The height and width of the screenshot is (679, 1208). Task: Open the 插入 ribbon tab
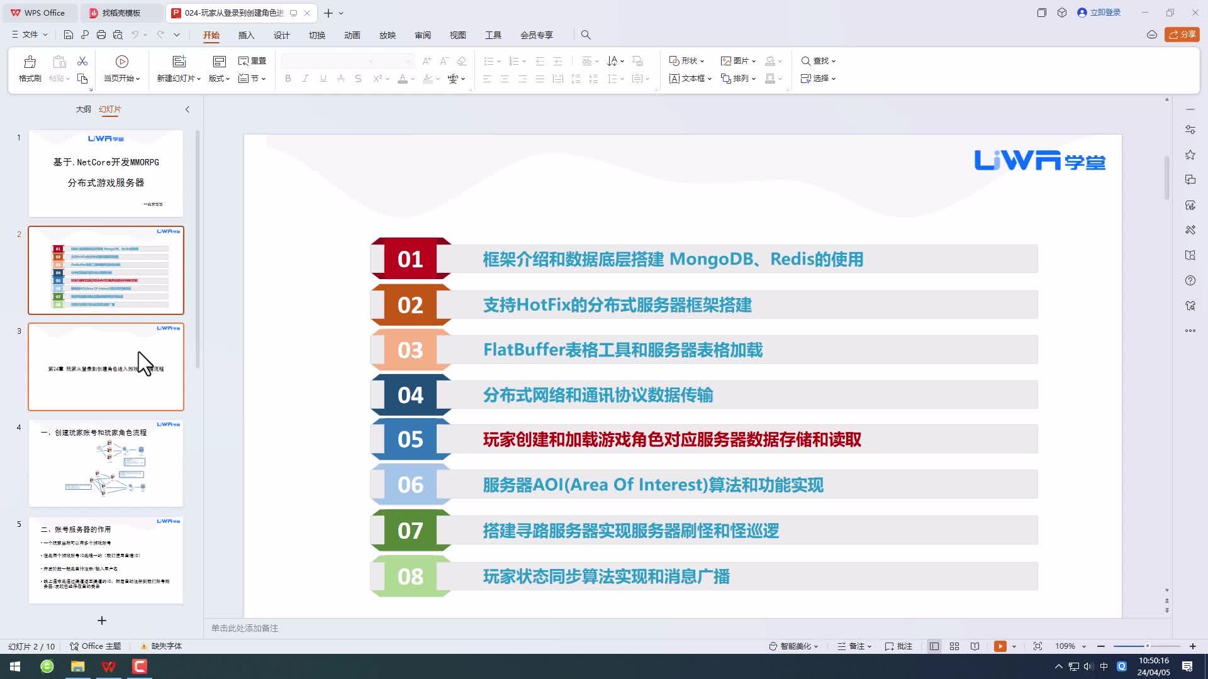click(x=246, y=35)
